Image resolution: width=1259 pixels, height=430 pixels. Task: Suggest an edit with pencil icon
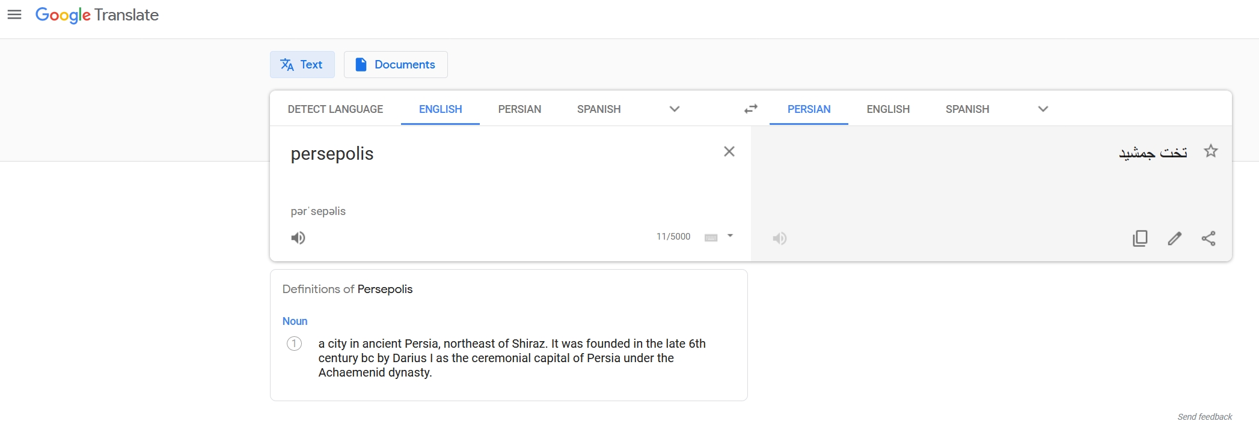[1175, 238]
